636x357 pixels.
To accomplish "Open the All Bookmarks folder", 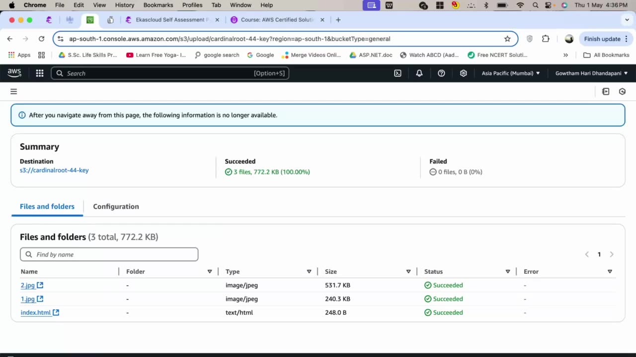I will 606,55.
